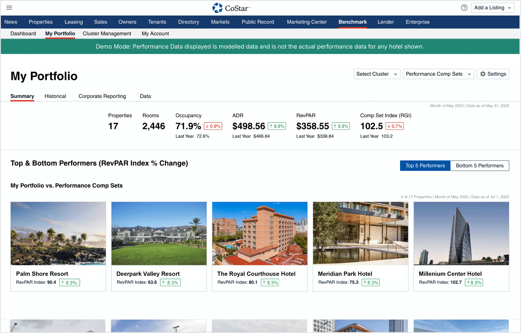Click the Settings gear button
Image resolution: width=521 pixels, height=333 pixels.
click(493, 74)
